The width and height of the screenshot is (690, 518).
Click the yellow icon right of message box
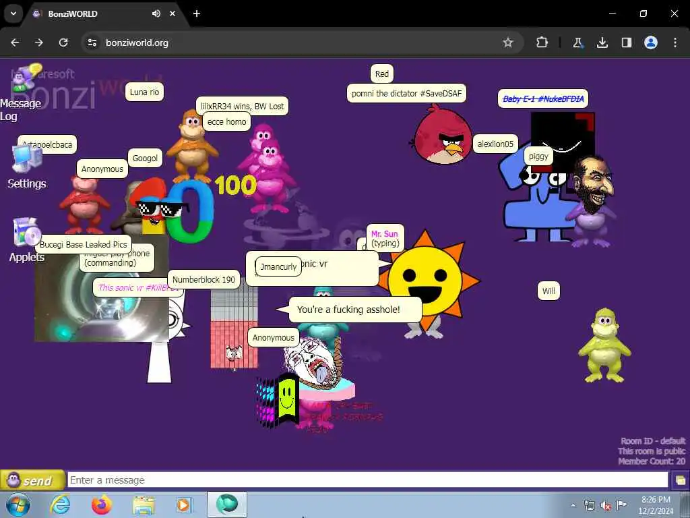point(680,480)
